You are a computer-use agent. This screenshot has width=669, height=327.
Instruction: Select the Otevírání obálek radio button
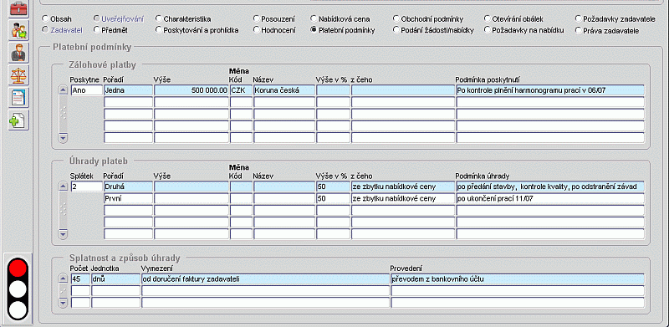point(488,19)
